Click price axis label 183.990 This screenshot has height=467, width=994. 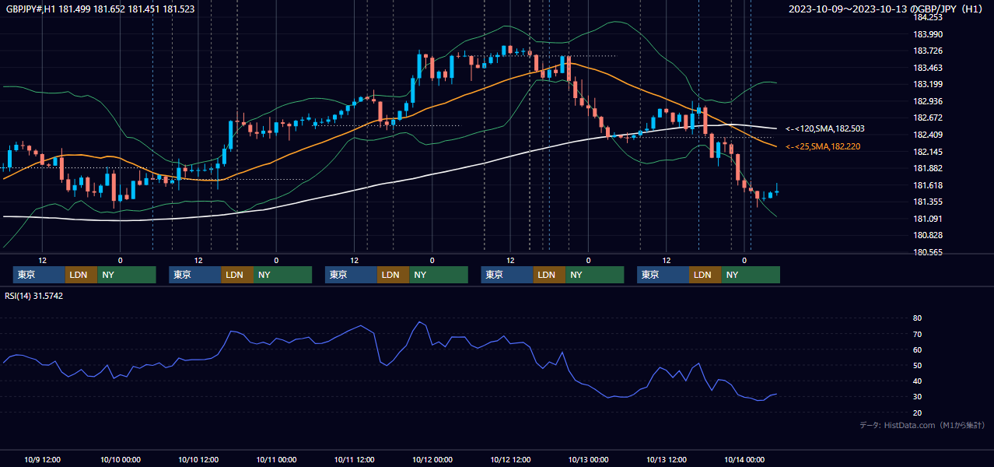pos(927,34)
